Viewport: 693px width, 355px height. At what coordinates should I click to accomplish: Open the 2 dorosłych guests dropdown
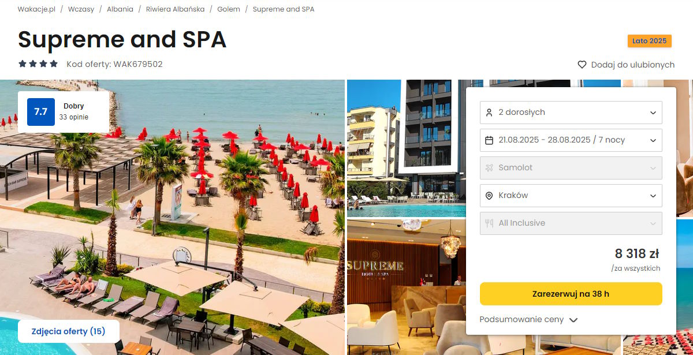[571, 112]
